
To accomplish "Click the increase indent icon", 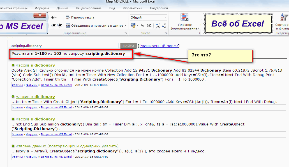I will [59, 26].
